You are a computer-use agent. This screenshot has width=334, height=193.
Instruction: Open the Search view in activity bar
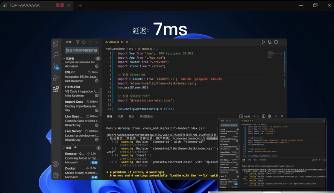(56, 55)
